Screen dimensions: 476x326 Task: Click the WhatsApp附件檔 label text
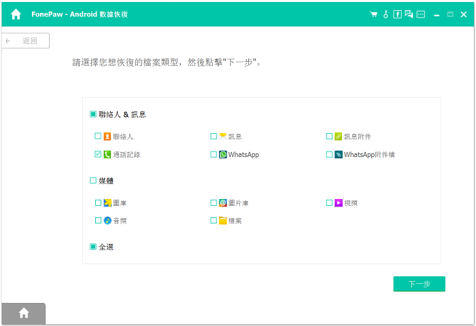369,155
